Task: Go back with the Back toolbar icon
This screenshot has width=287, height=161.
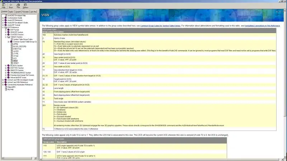Action: [x=11, y=6]
